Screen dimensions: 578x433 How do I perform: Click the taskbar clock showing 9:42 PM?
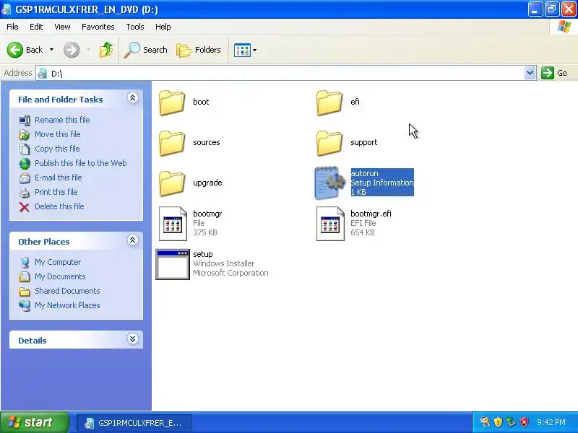coord(551,422)
